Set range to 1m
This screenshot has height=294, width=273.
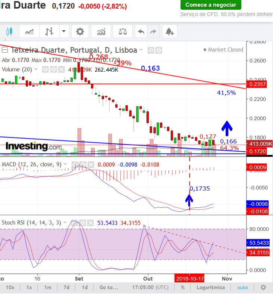coord(48,287)
